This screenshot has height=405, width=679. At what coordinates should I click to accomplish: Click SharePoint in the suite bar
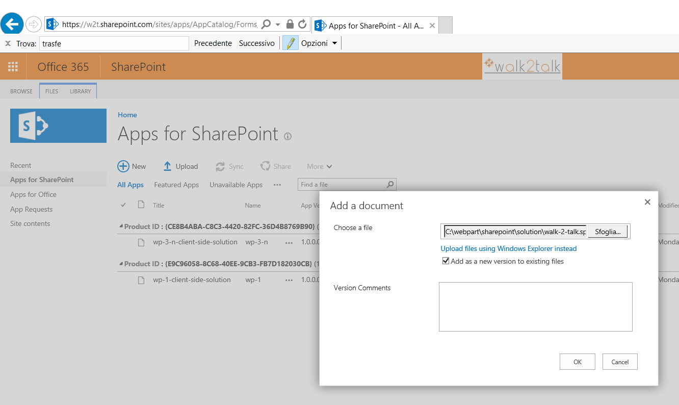click(x=138, y=67)
